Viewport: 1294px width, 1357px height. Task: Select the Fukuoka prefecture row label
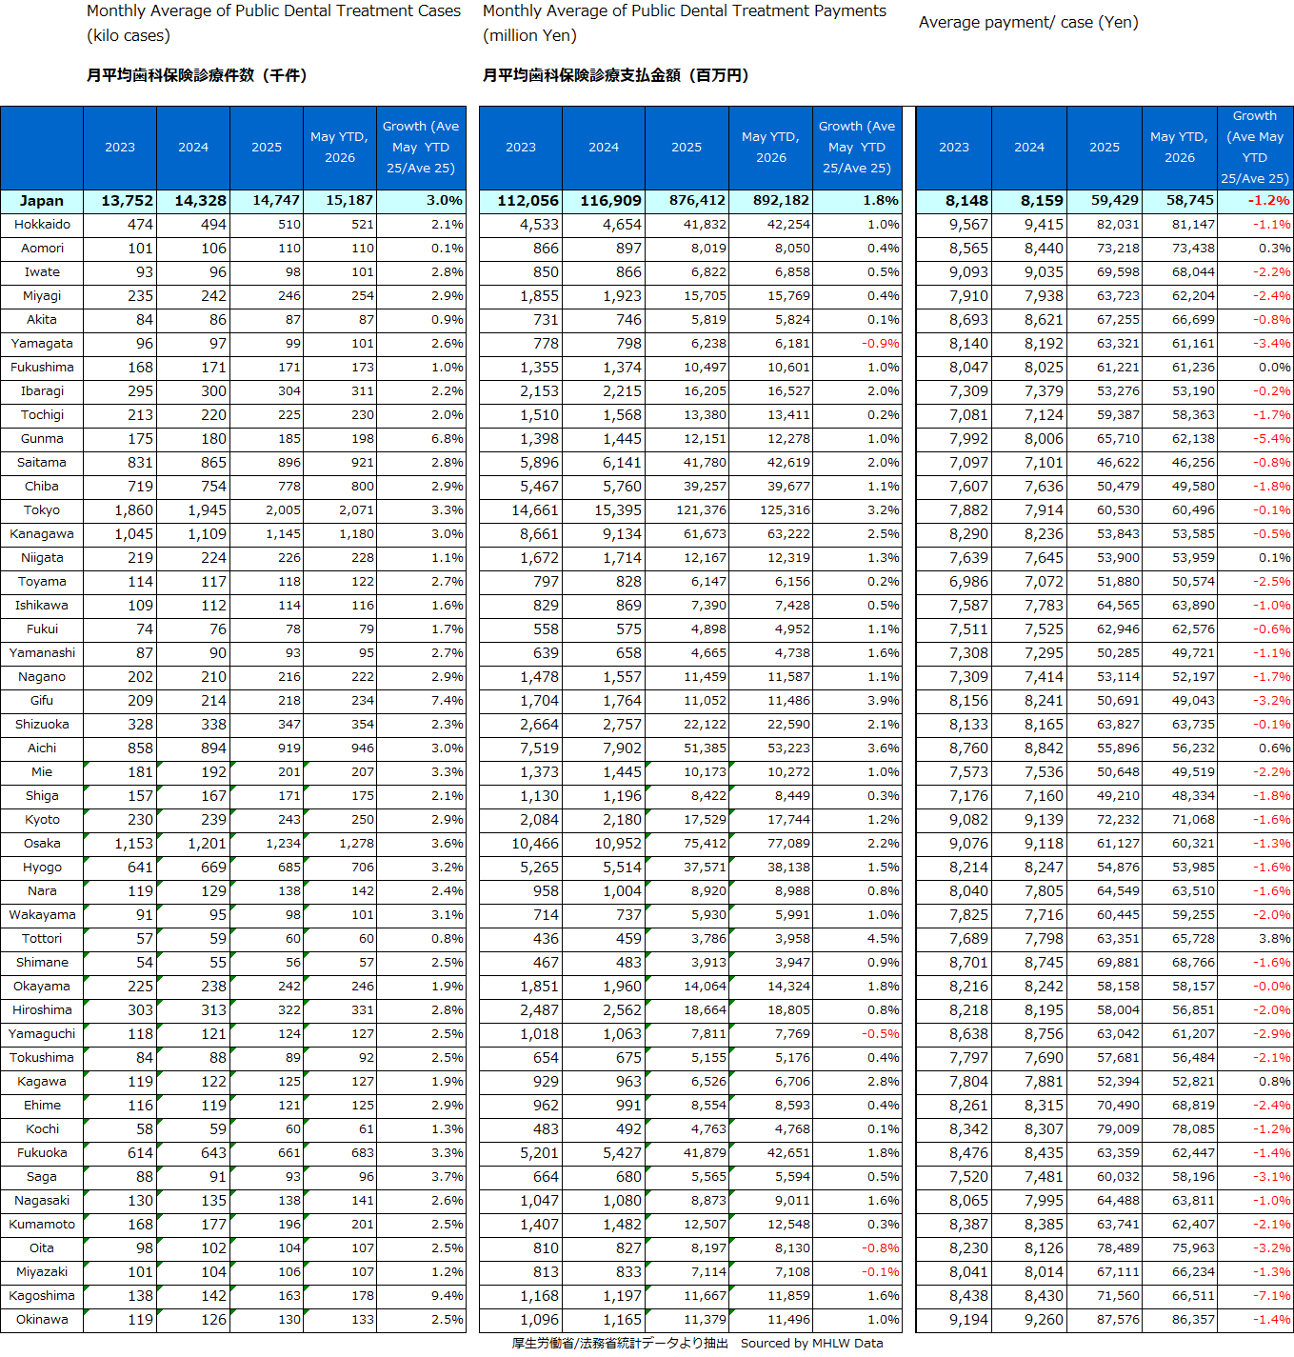42,1153
